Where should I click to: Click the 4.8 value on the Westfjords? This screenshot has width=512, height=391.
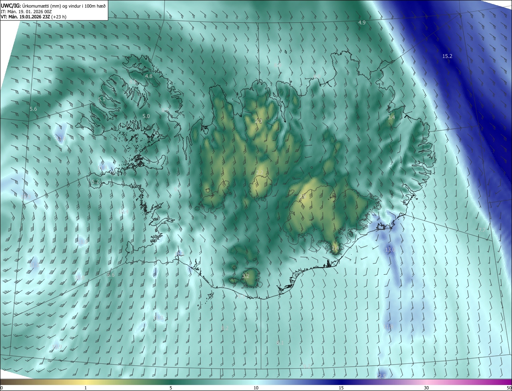point(148,76)
